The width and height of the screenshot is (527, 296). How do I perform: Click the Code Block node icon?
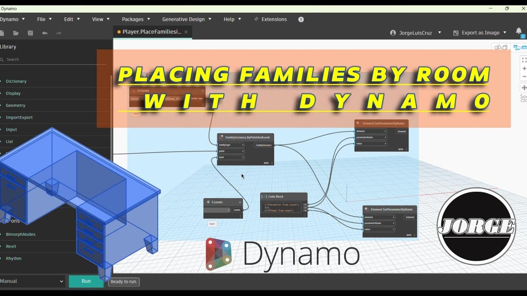[x=264, y=197]
